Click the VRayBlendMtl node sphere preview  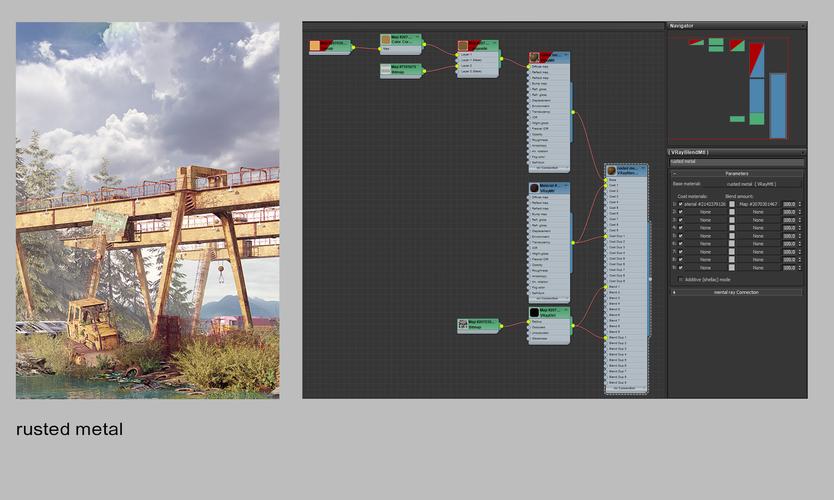611,170
